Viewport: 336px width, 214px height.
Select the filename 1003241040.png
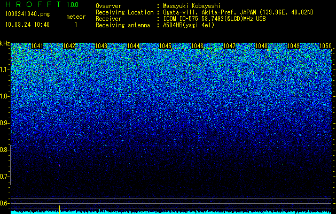click(x=28, y=14)
